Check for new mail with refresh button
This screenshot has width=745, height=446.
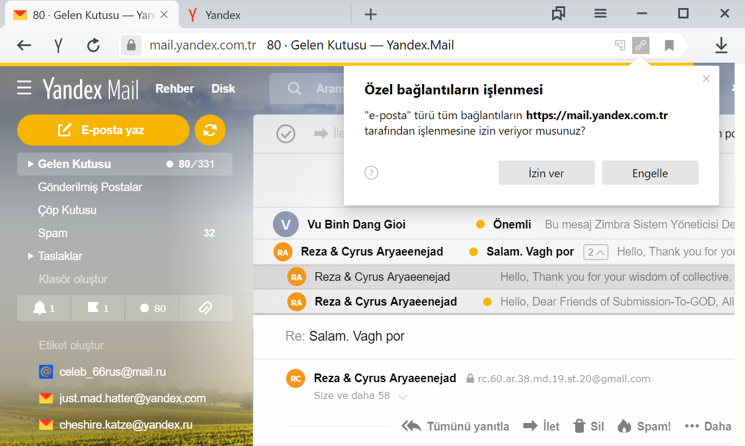pos(210,130)
